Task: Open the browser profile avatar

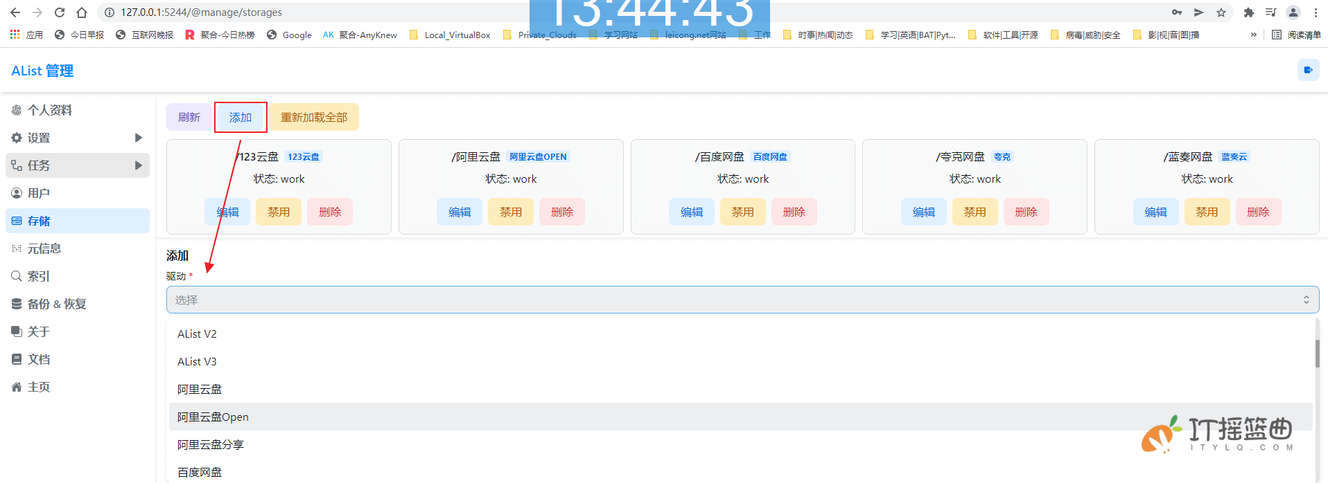Action: (x=1293, y=12)
